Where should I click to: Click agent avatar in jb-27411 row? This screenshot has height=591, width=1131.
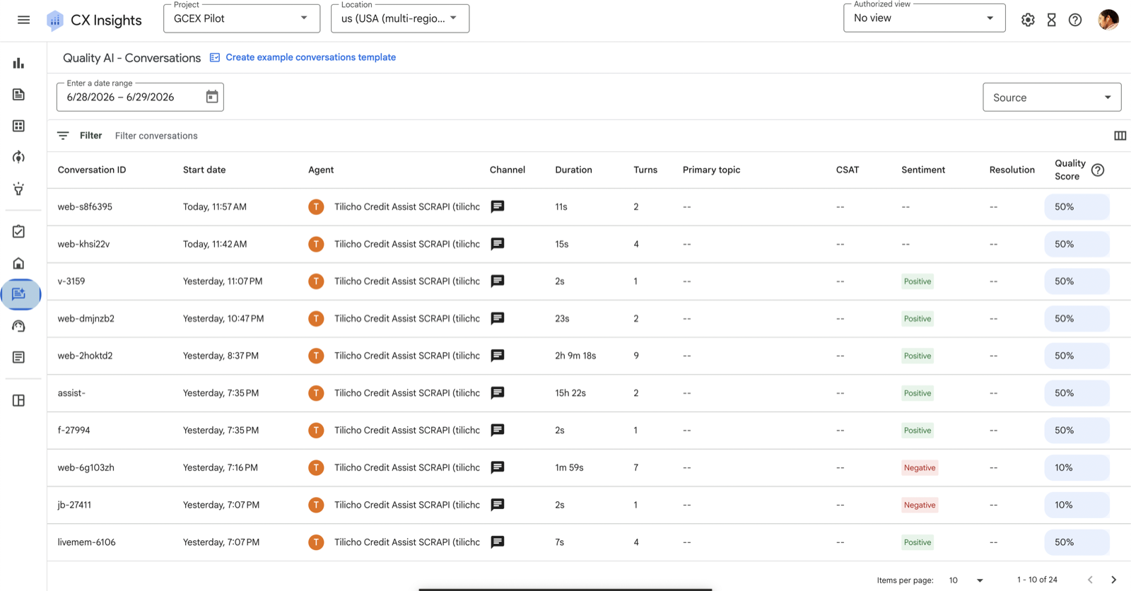point(316,505)
